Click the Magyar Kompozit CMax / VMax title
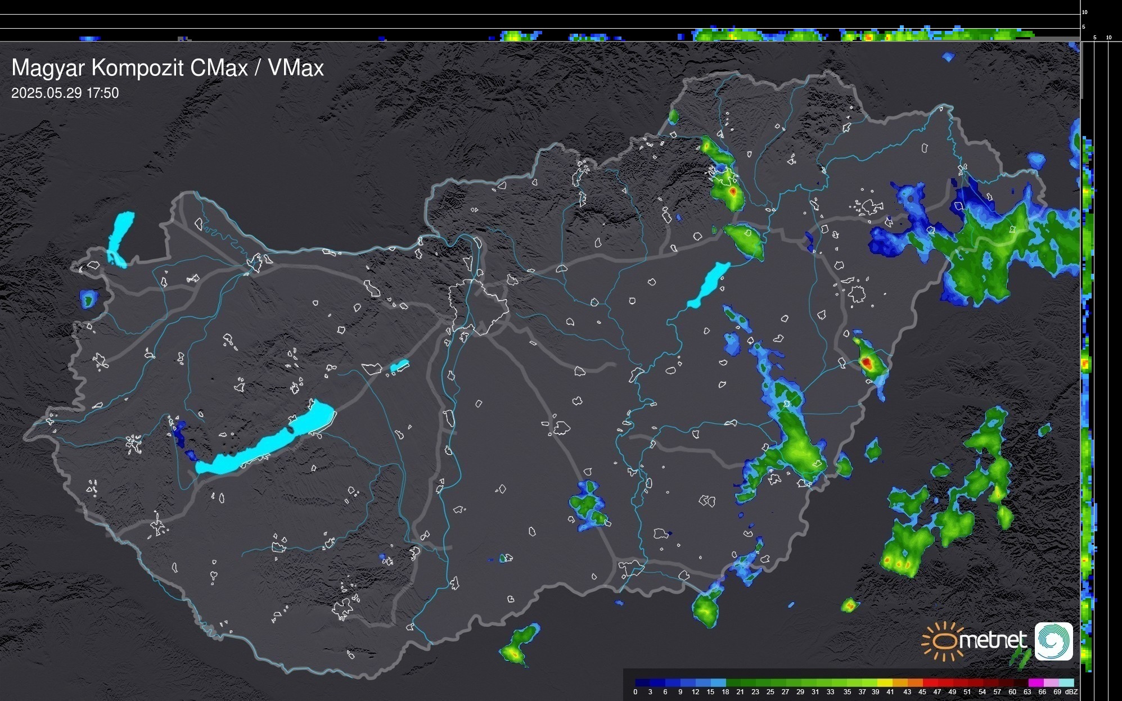 tap(168, 68)
